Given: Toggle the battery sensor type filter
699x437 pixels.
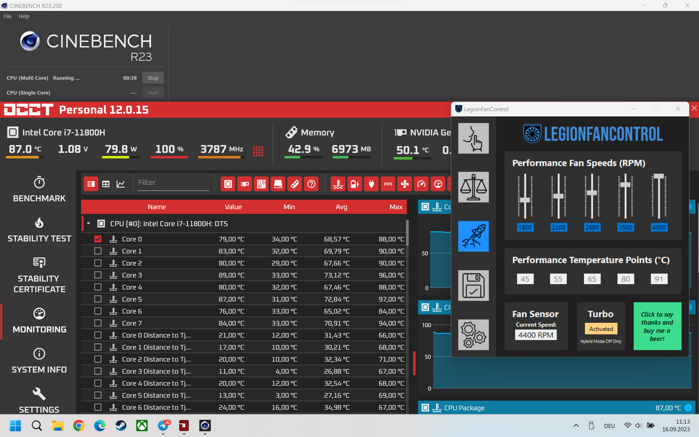Looking at the screenshot, I should pyautogui.click(x=354, y=184).
